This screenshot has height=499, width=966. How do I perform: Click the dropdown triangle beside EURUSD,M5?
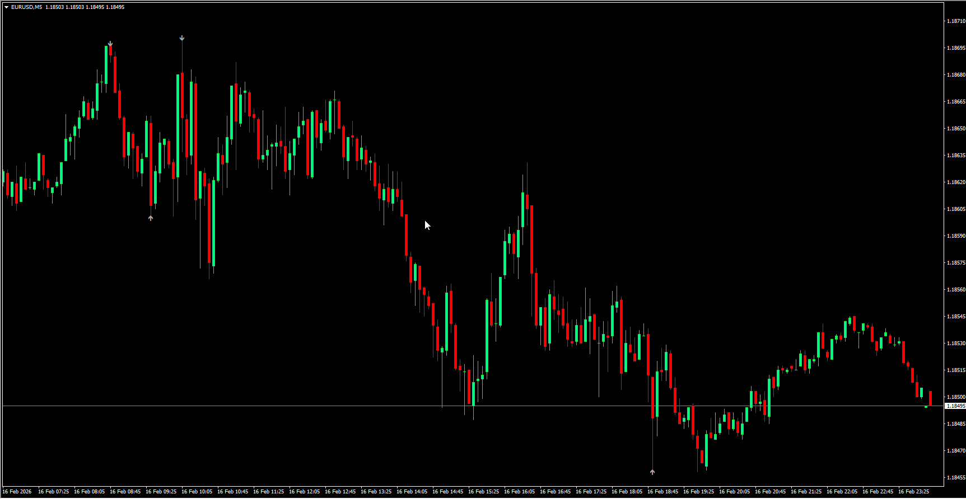coord(6,7)
